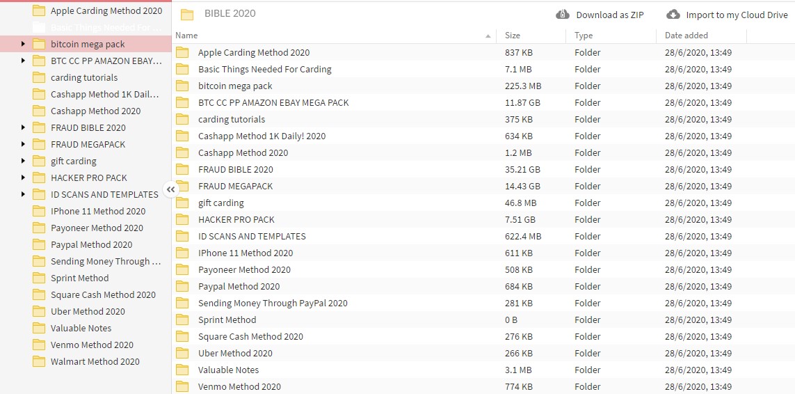The width and height of the screenshot is (795, 394).
Task: Open Paypal Method 2020 name in file list
Action: click(239, 286)
